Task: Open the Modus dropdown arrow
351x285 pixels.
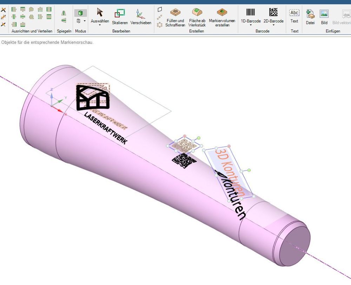Action: 85,21
